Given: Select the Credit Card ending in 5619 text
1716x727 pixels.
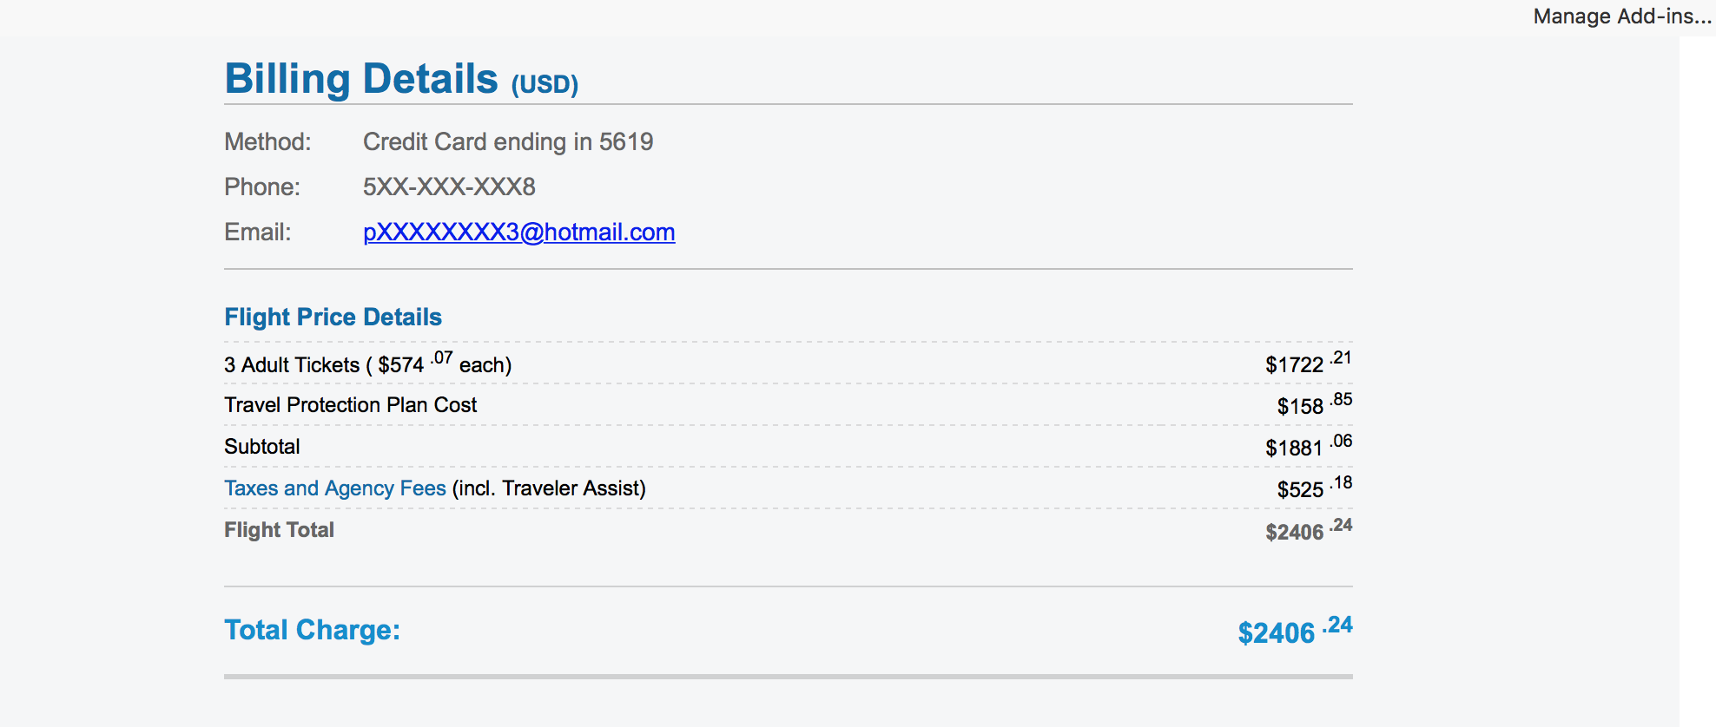Looking at the screenshot, I should [507, 142].
